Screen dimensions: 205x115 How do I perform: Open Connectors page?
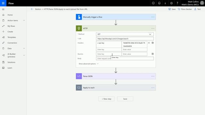click(12, 43)
